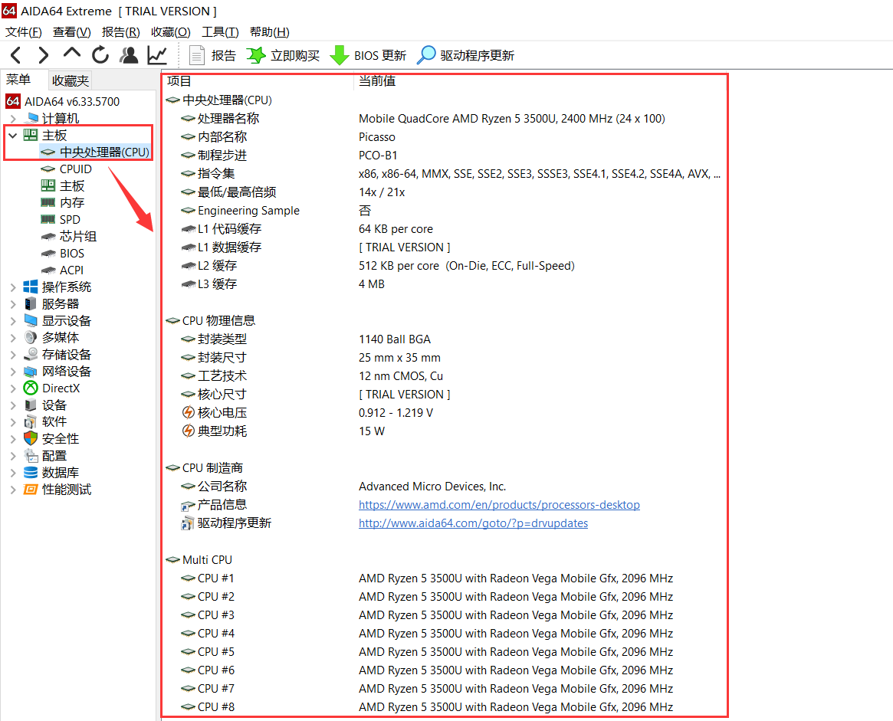893x721 pixels.
Task: Collapse the 主板 tree node
Action: coord(12,135)
